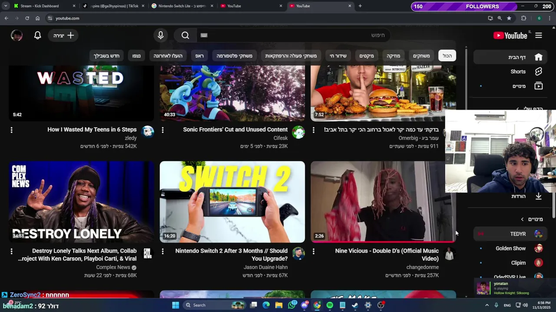Open Golden Show channel in subscriptions list
This screenshot has height=312, width=556.
(510, 248)
